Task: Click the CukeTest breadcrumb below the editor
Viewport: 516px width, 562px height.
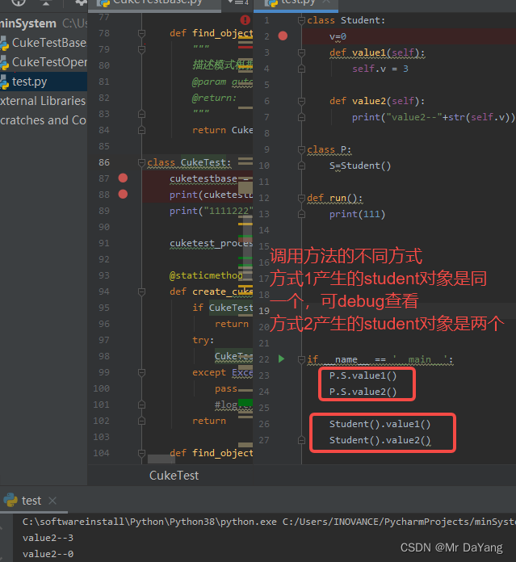Action: 174,476
